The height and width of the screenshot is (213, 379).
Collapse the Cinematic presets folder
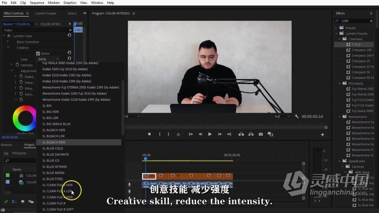pos(339,39)
